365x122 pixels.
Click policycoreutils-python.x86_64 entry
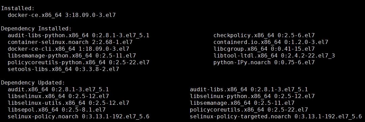(x=79, y=63)
